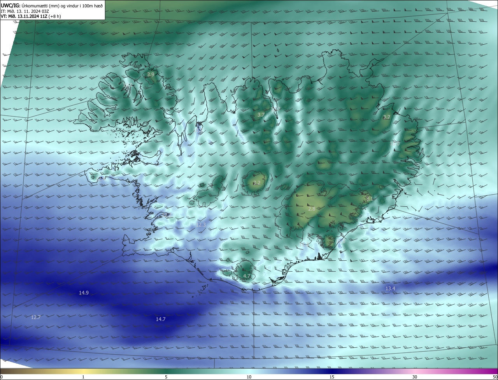Image resolution: width=498 pixels, height=380 pixels.
Task: Click the '30' tick on the color scale
Action: 415,377
